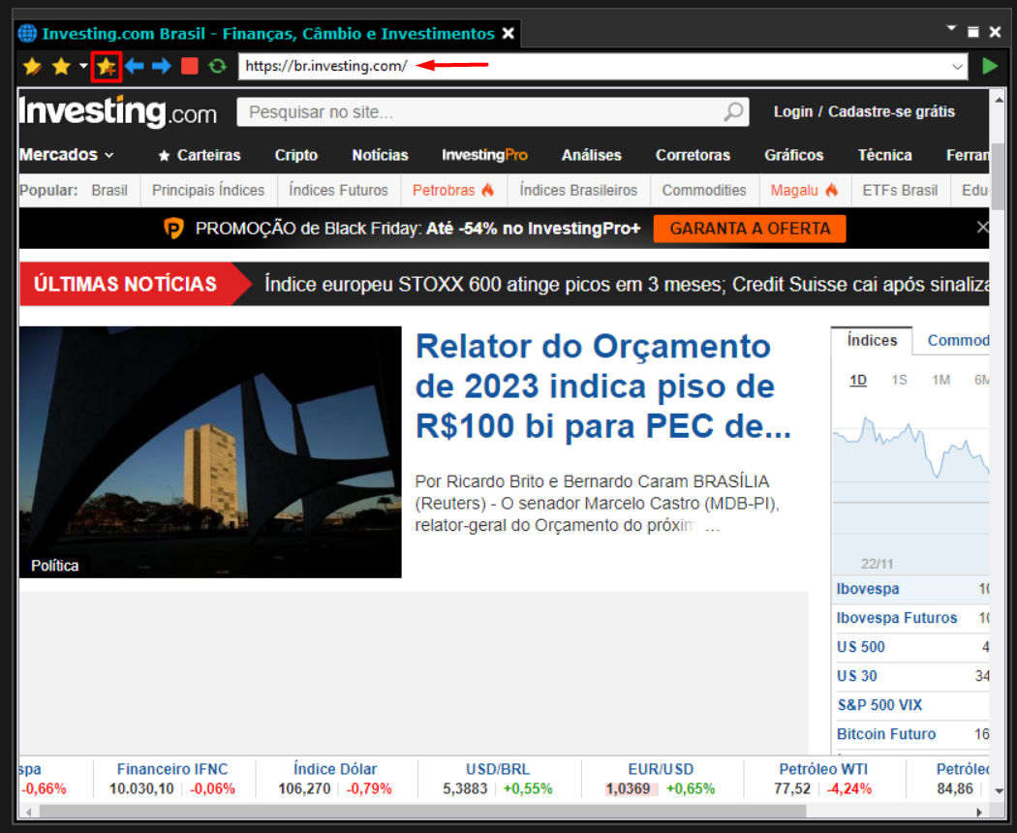The image size is (1017, 833).
Task: Open the US 30 index row
Action: coord(910,676)
